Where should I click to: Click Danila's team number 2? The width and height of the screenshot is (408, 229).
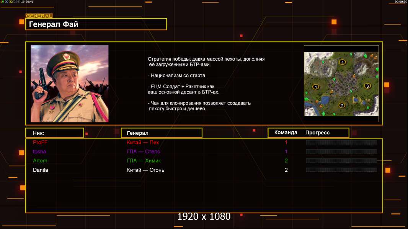(x=286, y=170)
